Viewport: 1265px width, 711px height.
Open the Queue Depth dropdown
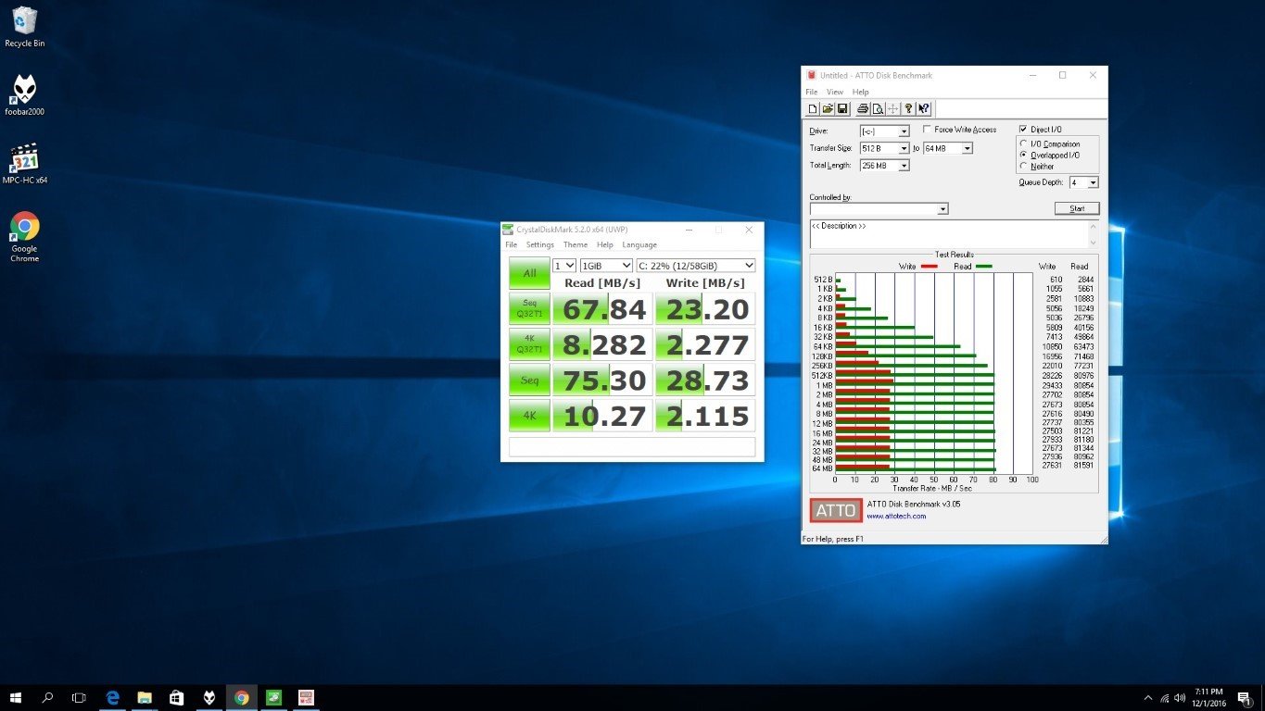click(x=1083, y=183)
